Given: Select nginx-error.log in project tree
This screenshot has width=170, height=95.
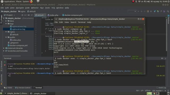Looking at the screenshot, I should coord(19,29).
